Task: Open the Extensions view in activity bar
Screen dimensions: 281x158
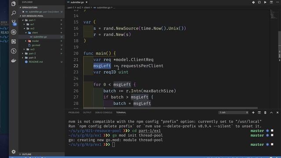Action: 14,42
